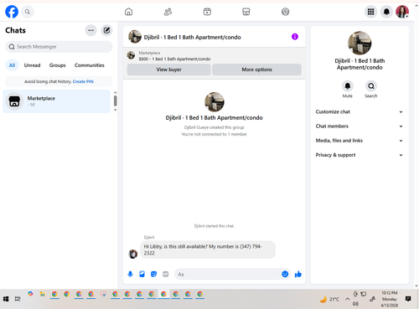This screenshot has width=419, height=309.
Task: Click the Search Messenger field
Action: (x=59, y=47)
